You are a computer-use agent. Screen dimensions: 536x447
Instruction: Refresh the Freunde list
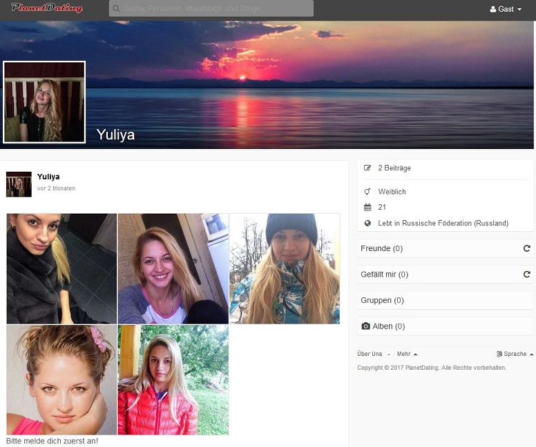(x=526, y=248)
